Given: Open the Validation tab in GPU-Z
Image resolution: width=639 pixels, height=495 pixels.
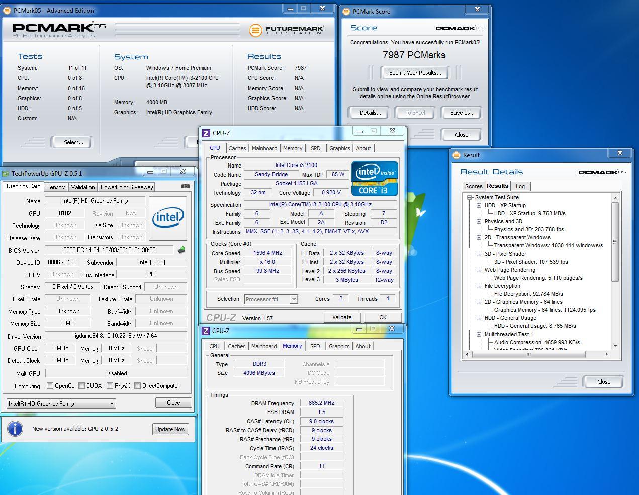Looking at the screenshot, I should (x=83, y=187).
